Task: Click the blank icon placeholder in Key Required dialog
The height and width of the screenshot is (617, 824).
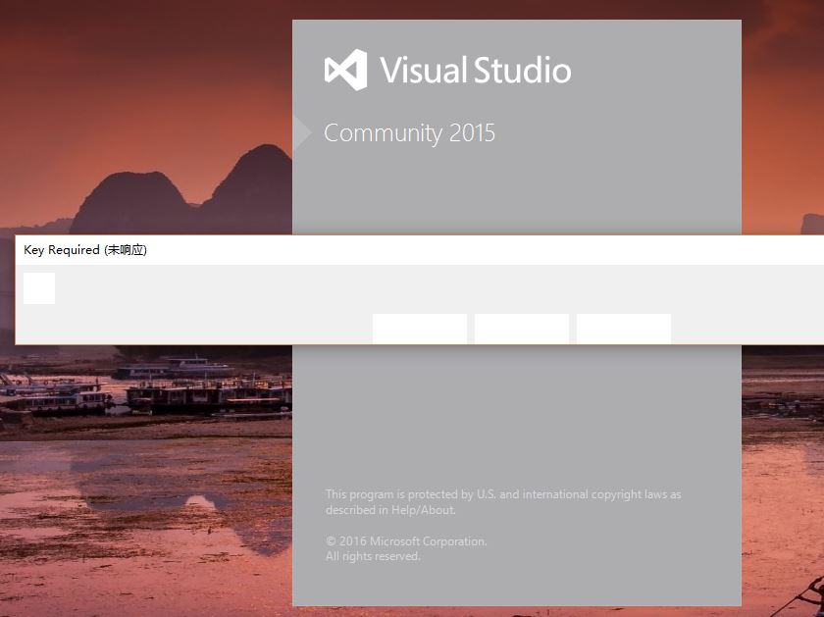Action: 39,288
